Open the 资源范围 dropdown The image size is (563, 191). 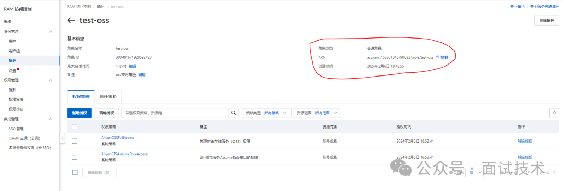[x=316, y=113]
